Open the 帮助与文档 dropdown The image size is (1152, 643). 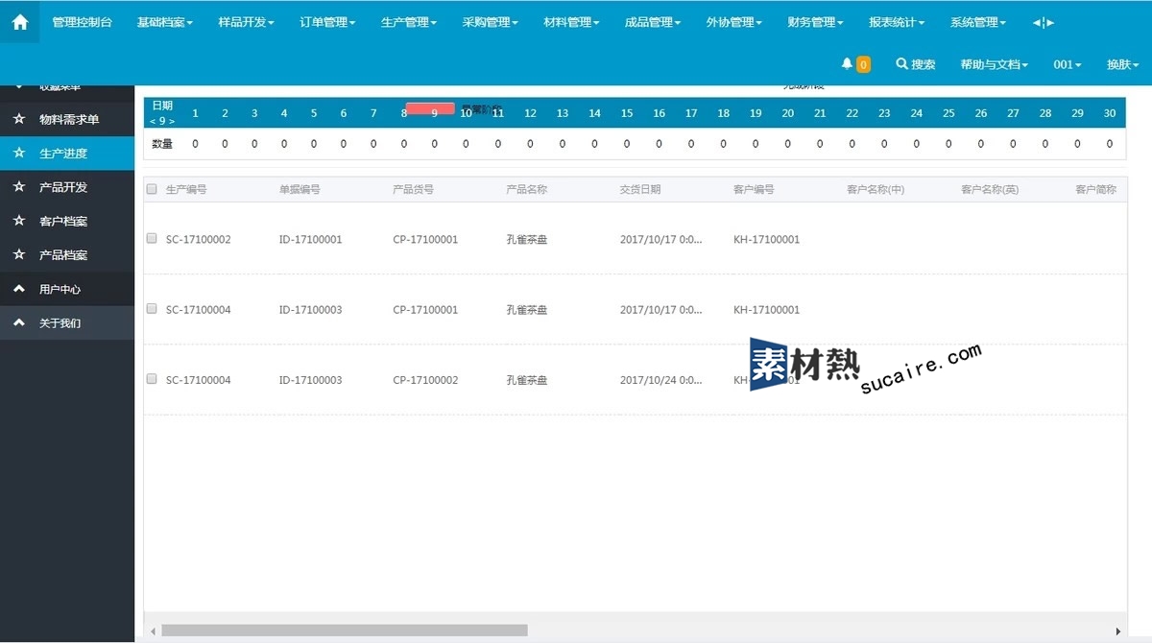pos(995,64)
